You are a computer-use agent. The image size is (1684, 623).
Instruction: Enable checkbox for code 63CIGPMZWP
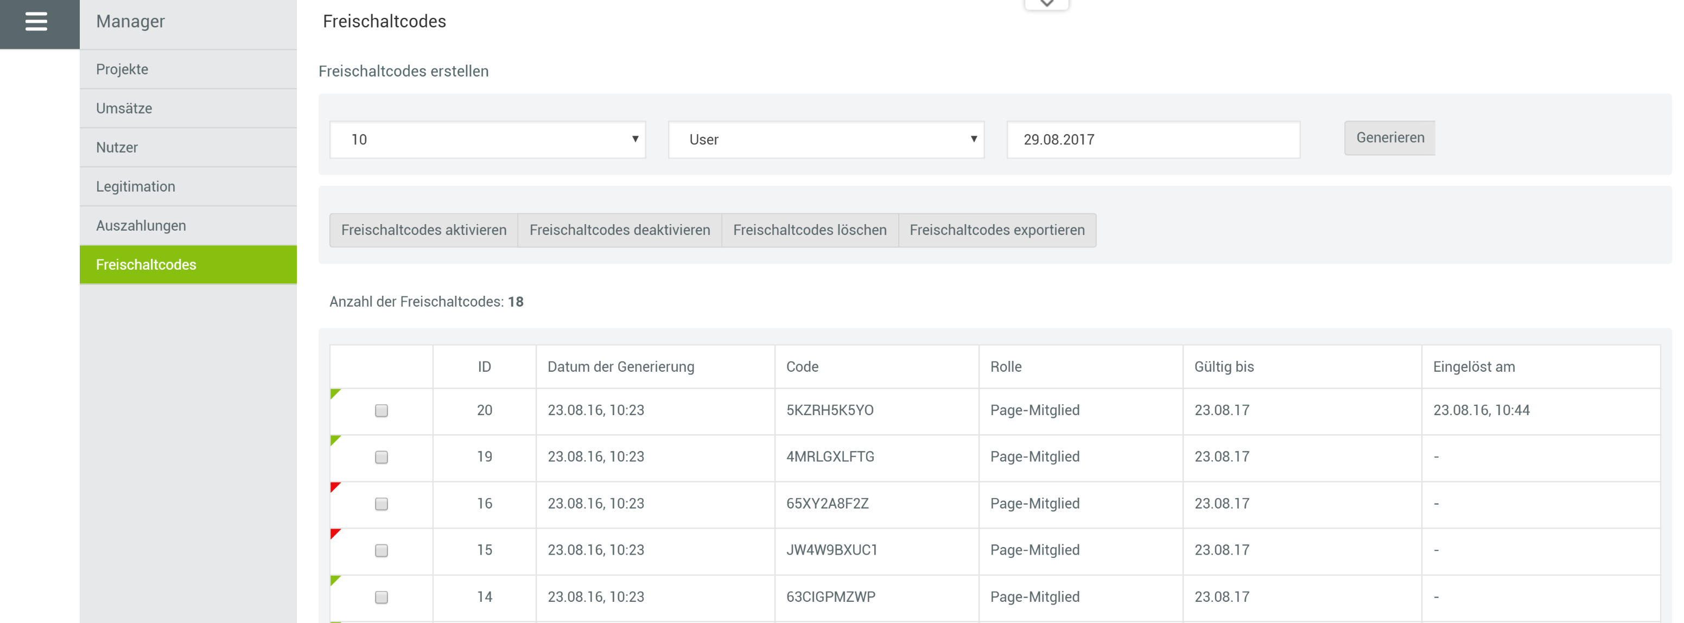pos(381,597)
